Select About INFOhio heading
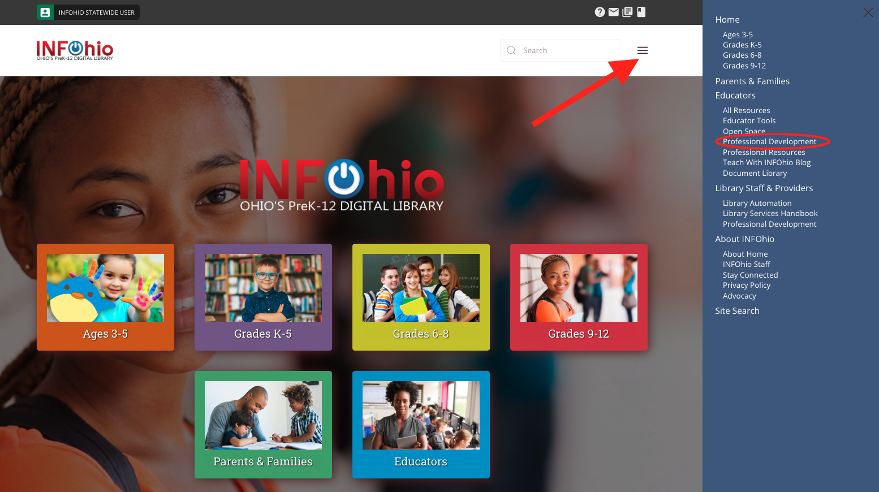Image resolution: width=879 pixels, height=492 pixels. 744,239
